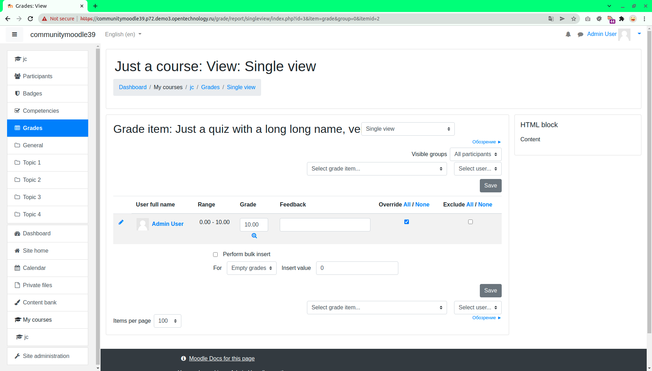Open the browser extensions puzzle icon
Screen dimensions: 652x371
622,19
